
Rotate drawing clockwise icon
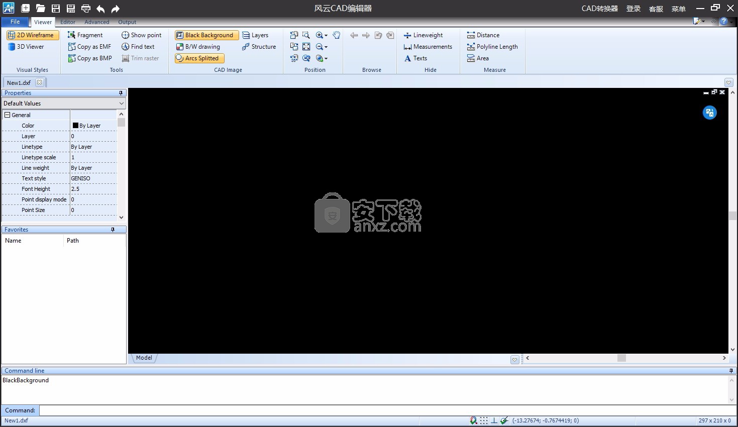294,47
